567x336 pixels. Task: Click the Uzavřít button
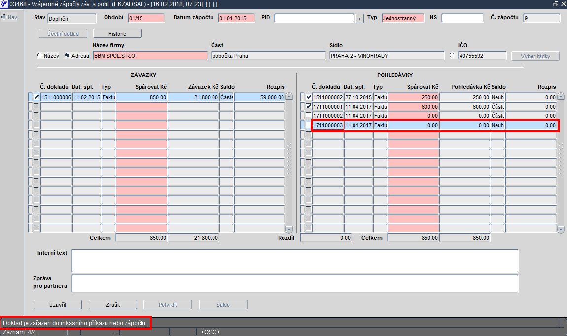58,305
